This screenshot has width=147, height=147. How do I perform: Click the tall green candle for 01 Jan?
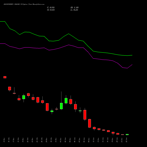point(61,106)
